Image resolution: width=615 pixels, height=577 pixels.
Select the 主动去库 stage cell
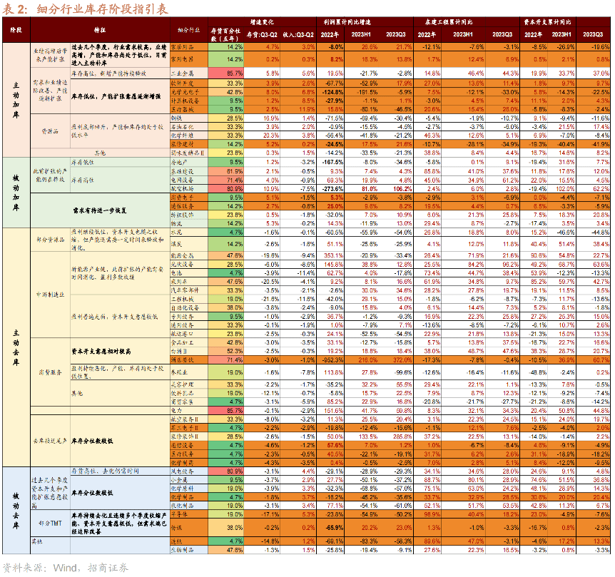coord(15,347)
